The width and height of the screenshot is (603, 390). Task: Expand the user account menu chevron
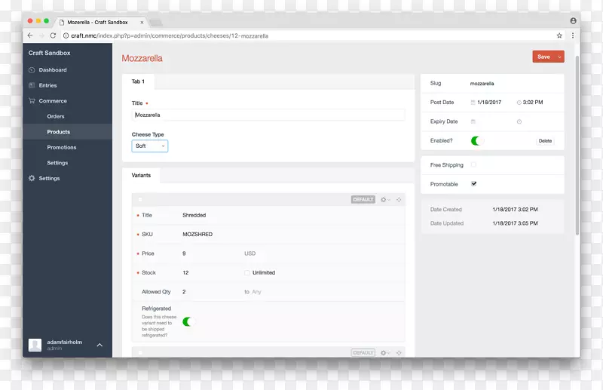tap(99, 345)
